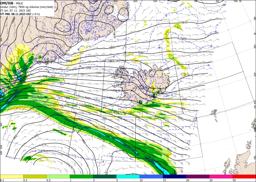Image resolution: width=256 pixels, height=182 pixels.
Task: Pick the cyan 5–10 legend swatch
Action: [128, 176]
